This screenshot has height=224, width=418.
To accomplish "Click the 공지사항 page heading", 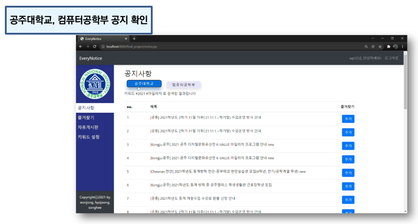I will coord(138,74).
